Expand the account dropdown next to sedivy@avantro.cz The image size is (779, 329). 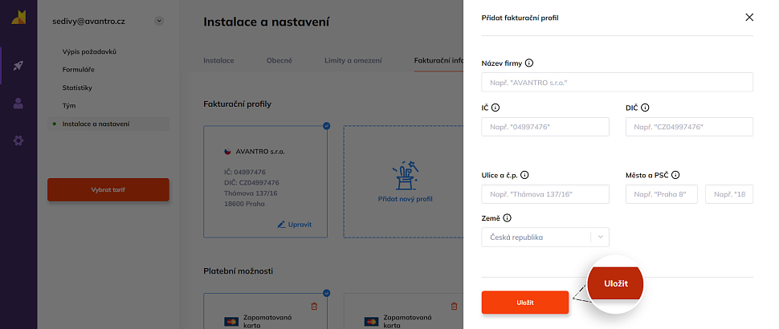[159, 21]
